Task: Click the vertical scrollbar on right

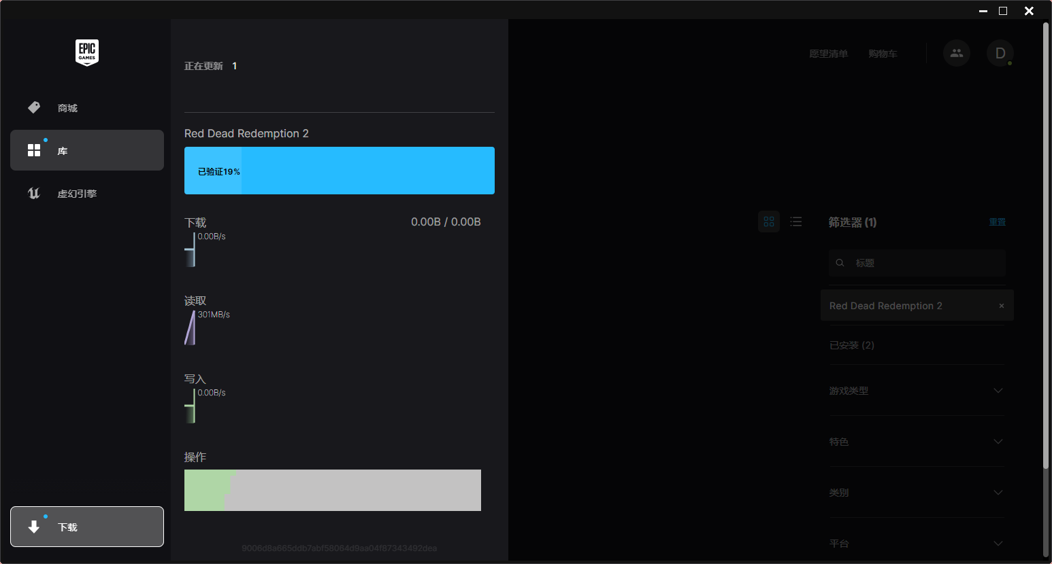Action: tap(1046, 245)
